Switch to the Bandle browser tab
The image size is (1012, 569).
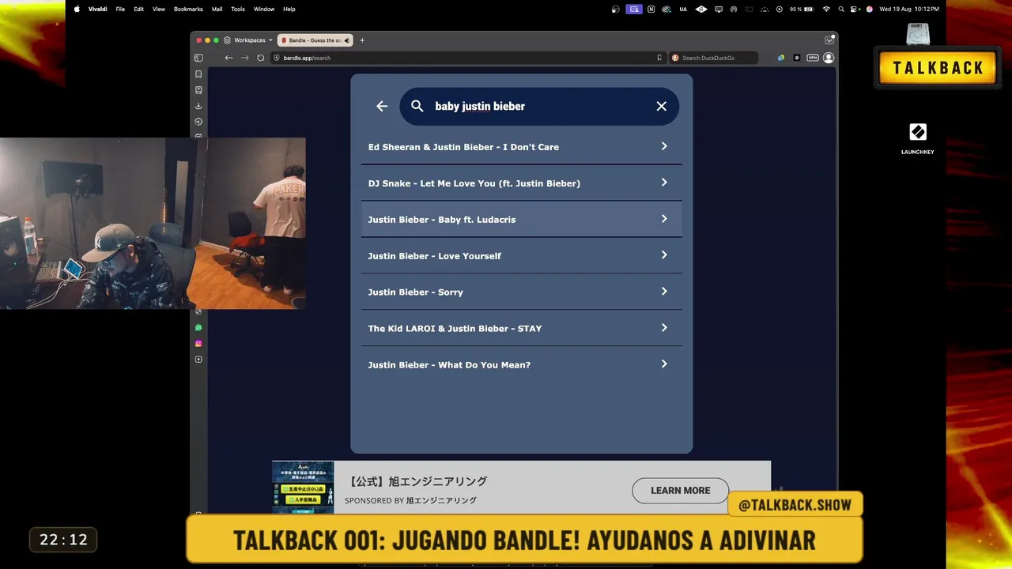315,40
